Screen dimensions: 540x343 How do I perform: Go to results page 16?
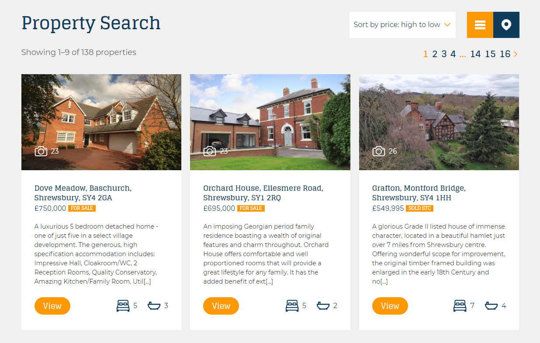505,54
